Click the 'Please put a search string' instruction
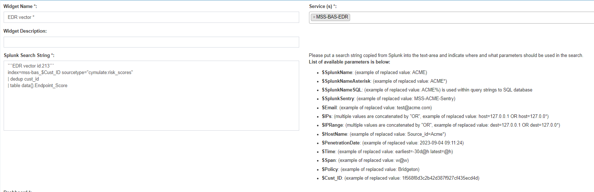The width and height of the screenshot is (594, 192). [x=446, y=55]
